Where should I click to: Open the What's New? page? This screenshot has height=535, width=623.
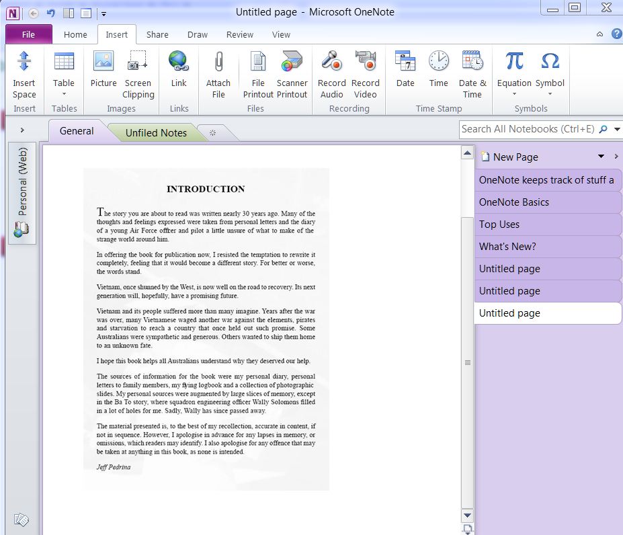(x=548, y=247)
